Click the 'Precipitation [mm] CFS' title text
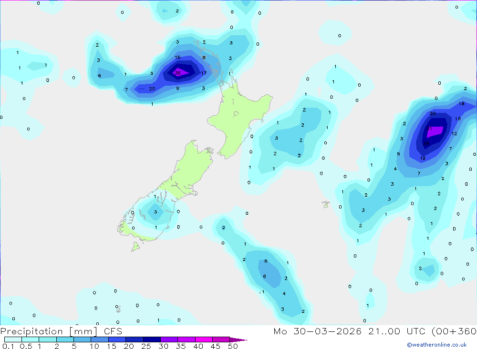 (x=61, y=331)
